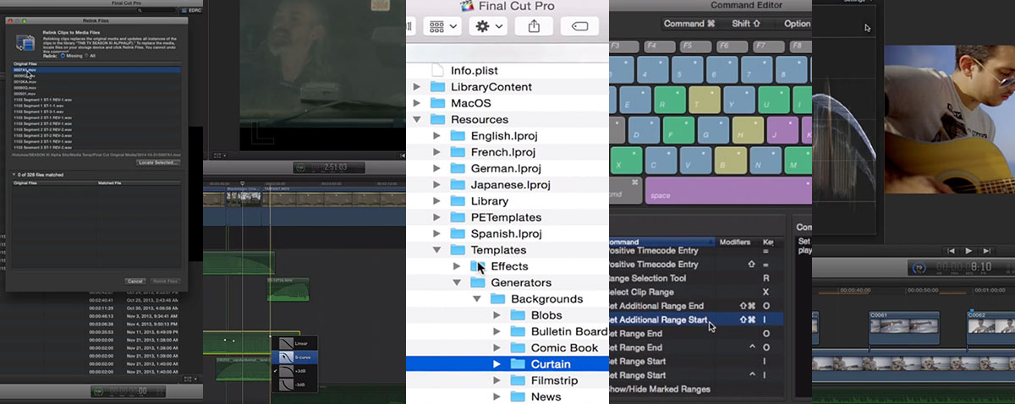Expand the Effects folder triangle
The width and height of the screenshot is (1015, 404).
pos(457,266)
